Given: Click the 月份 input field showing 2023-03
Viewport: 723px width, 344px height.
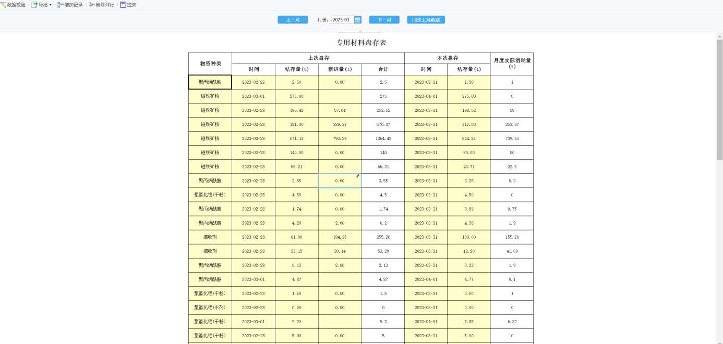Looking at the screenshot, I should 342,20.
